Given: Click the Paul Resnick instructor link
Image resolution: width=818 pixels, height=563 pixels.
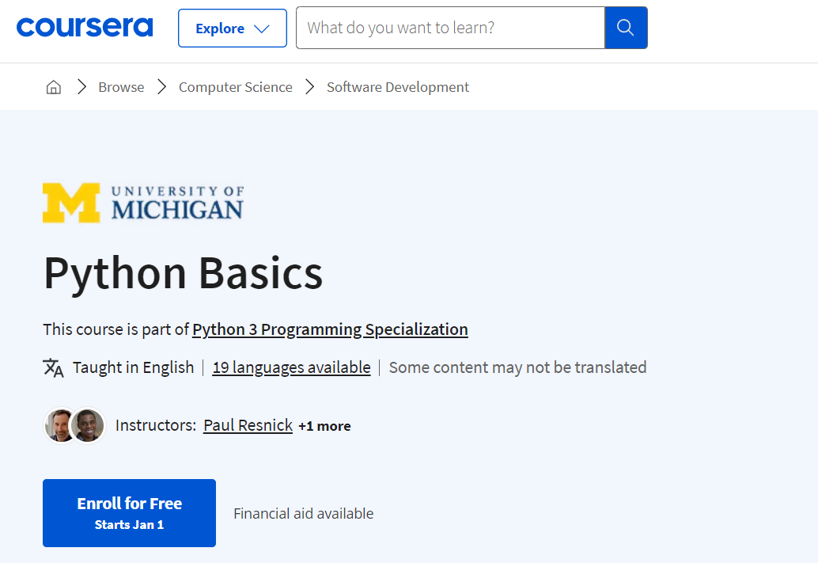Looking at the screenshot, I should [x=248, y=425].
